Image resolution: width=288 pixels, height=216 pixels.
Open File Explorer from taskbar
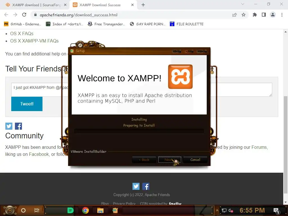point(100,210)
